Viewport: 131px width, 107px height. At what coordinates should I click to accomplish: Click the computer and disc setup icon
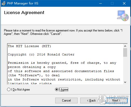[123, 16]
